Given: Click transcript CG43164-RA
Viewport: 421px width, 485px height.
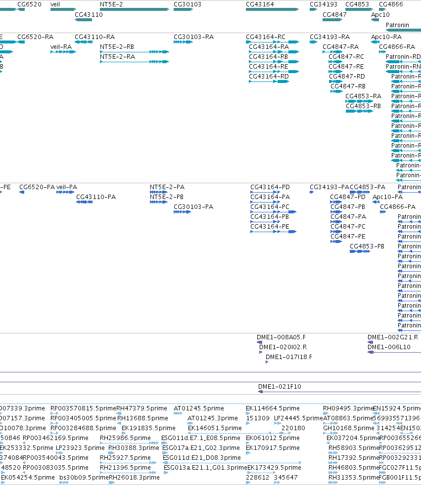Looking at the screenshot, I should pyautogui.click(x=274, y=52).
